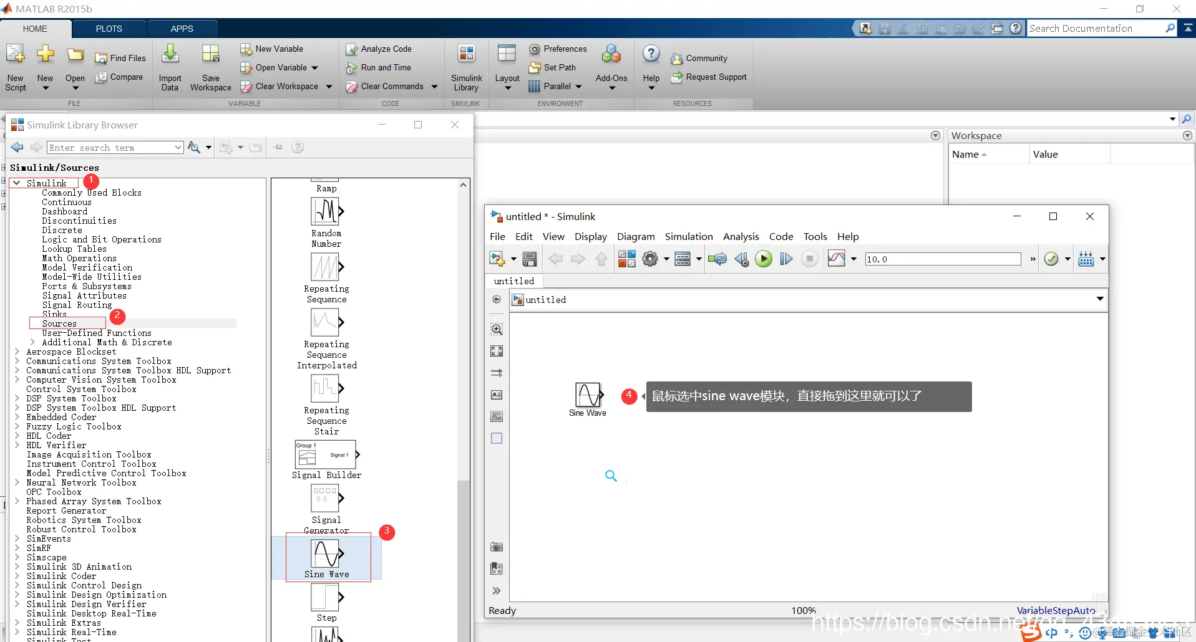Click the Library Browser search field

coord(115,148)
